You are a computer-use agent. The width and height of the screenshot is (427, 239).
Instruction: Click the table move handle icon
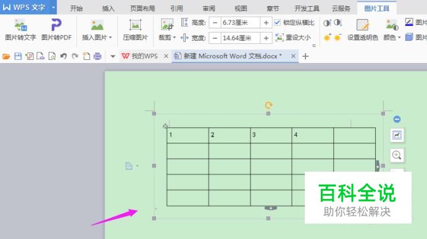click(x=165, y=126)
